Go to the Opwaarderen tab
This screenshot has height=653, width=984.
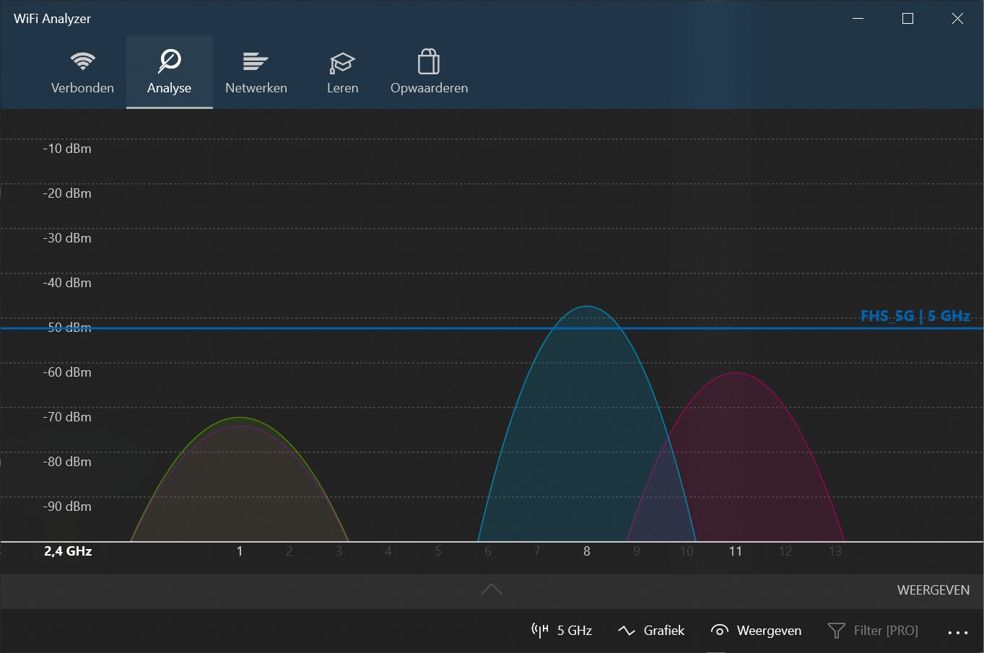tap(429, 72)
